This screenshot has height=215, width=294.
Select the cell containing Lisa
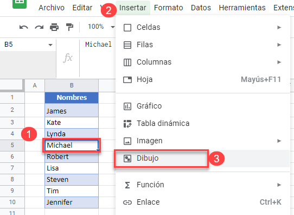[72, 168]
